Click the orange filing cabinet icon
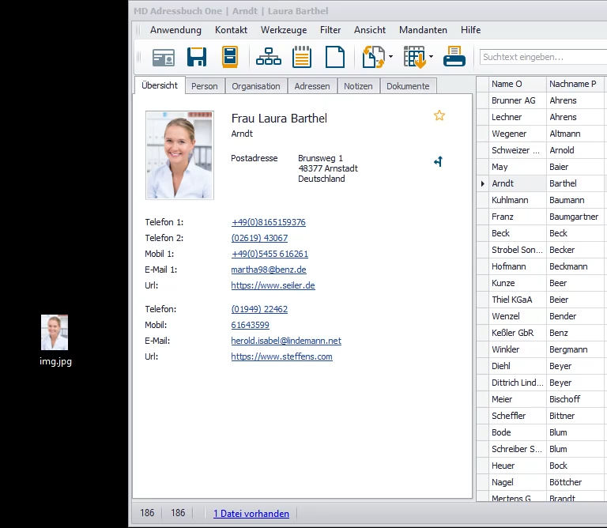Viewport: 607px width, 528px height. (x=229, y=57)
